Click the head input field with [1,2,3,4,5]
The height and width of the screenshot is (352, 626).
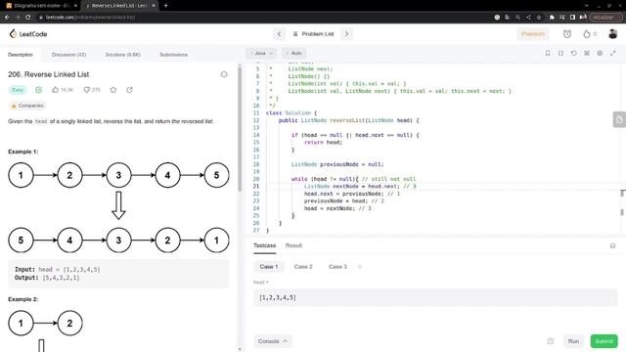point(435,297)
